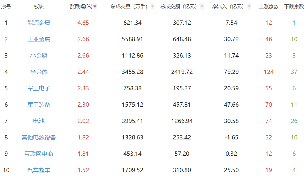Click the 上涨家数 column header
This screenshot has height=176, width=306.
click(269, 7)
